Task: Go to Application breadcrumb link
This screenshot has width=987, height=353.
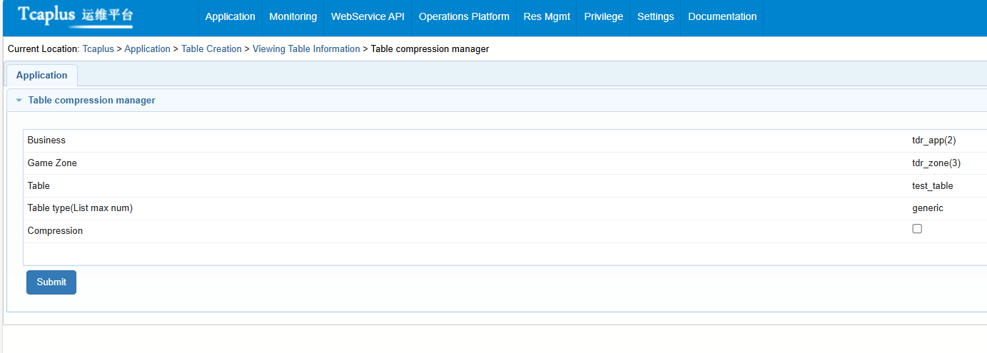Action: (147, 49)
